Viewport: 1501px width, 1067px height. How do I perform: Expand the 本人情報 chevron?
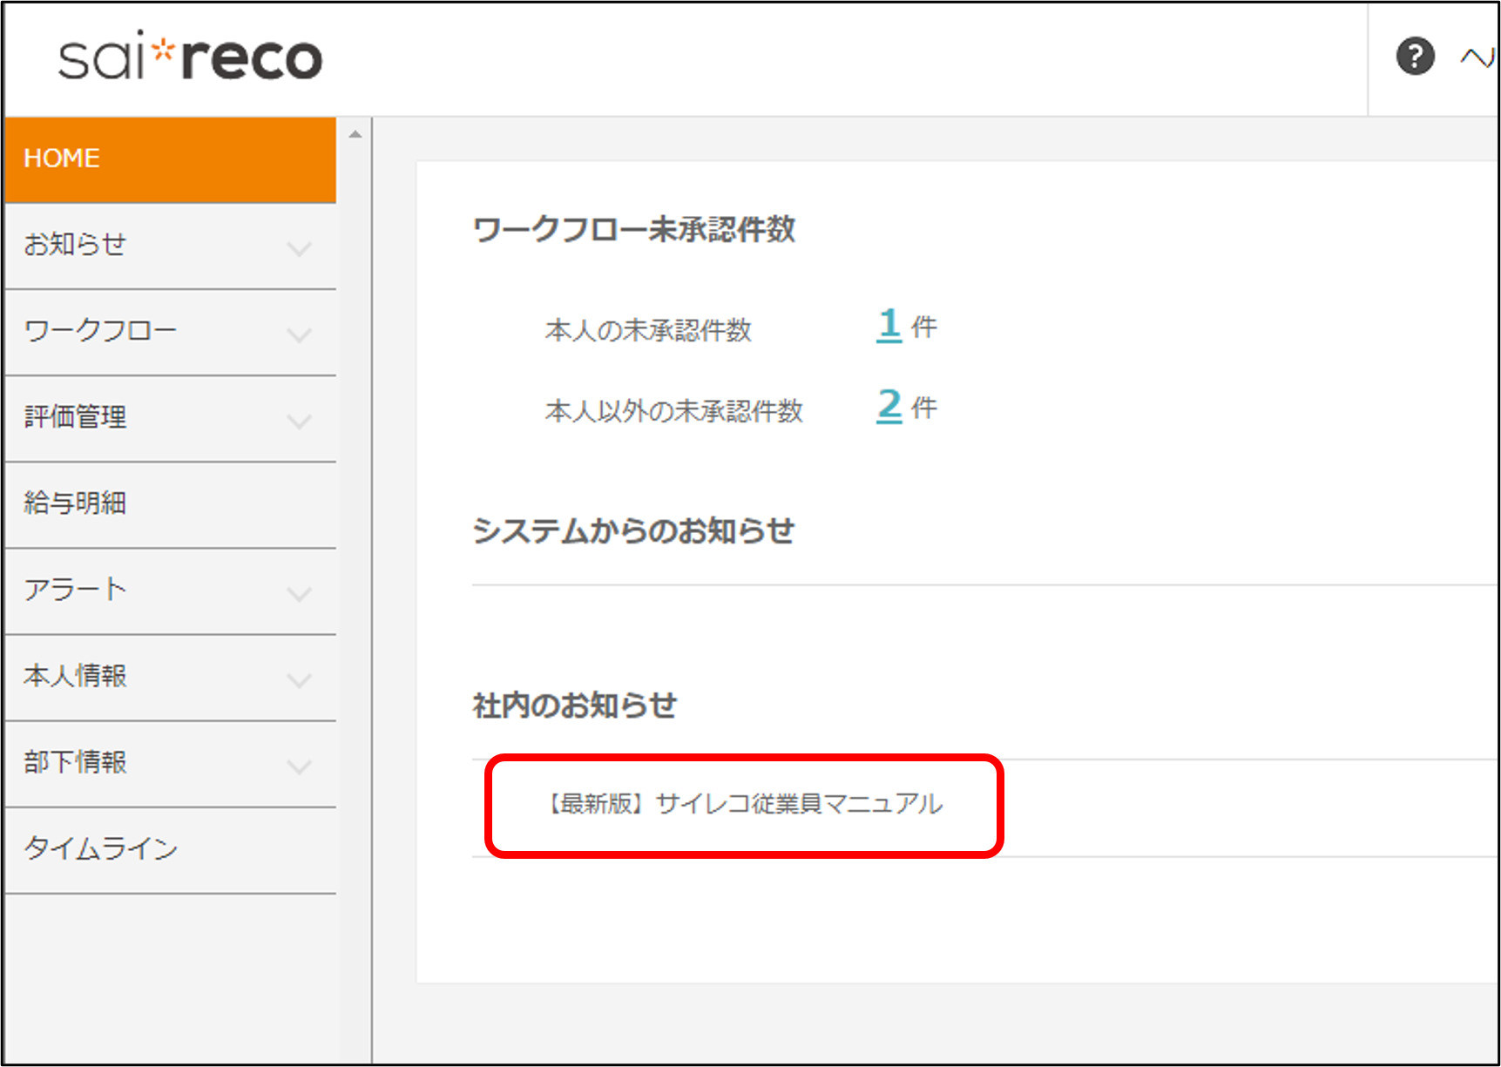point(299,679)
